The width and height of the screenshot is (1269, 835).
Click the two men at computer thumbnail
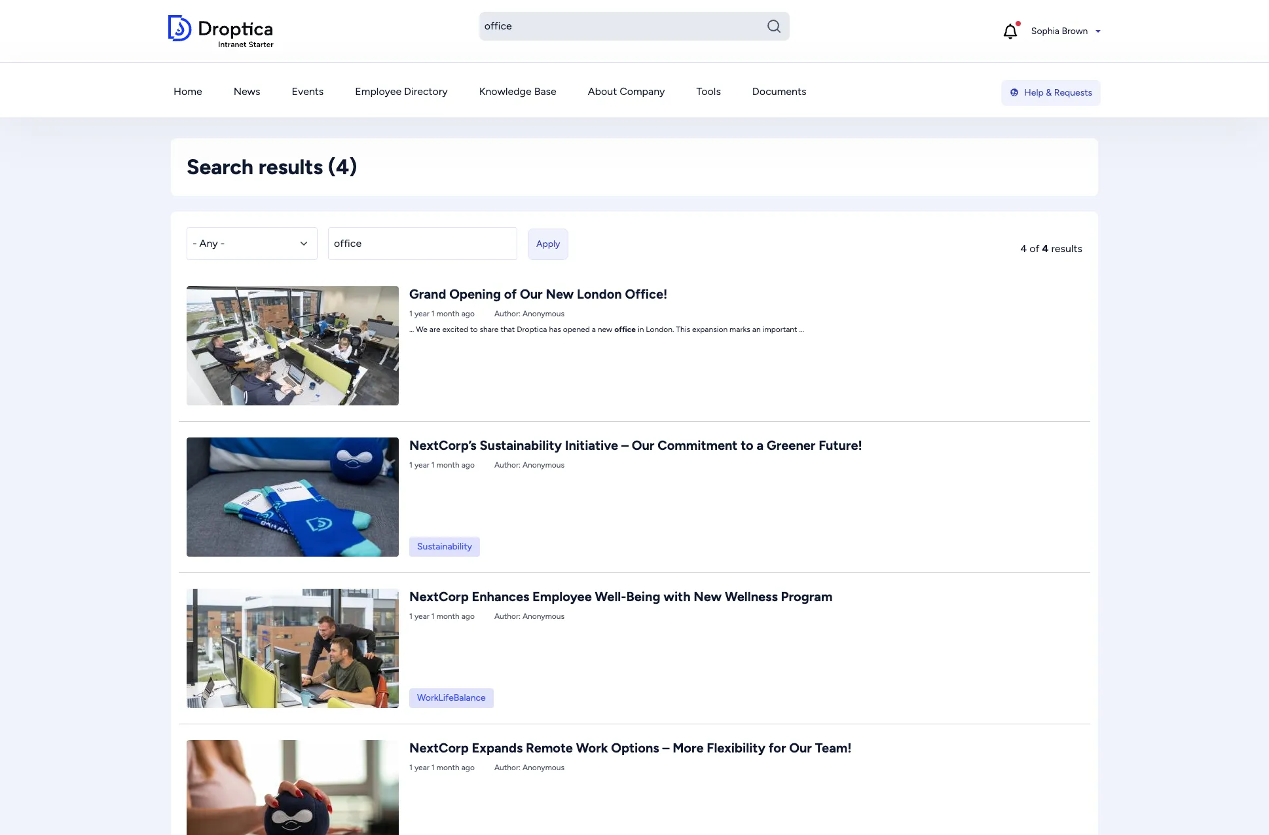pos(293,648)
